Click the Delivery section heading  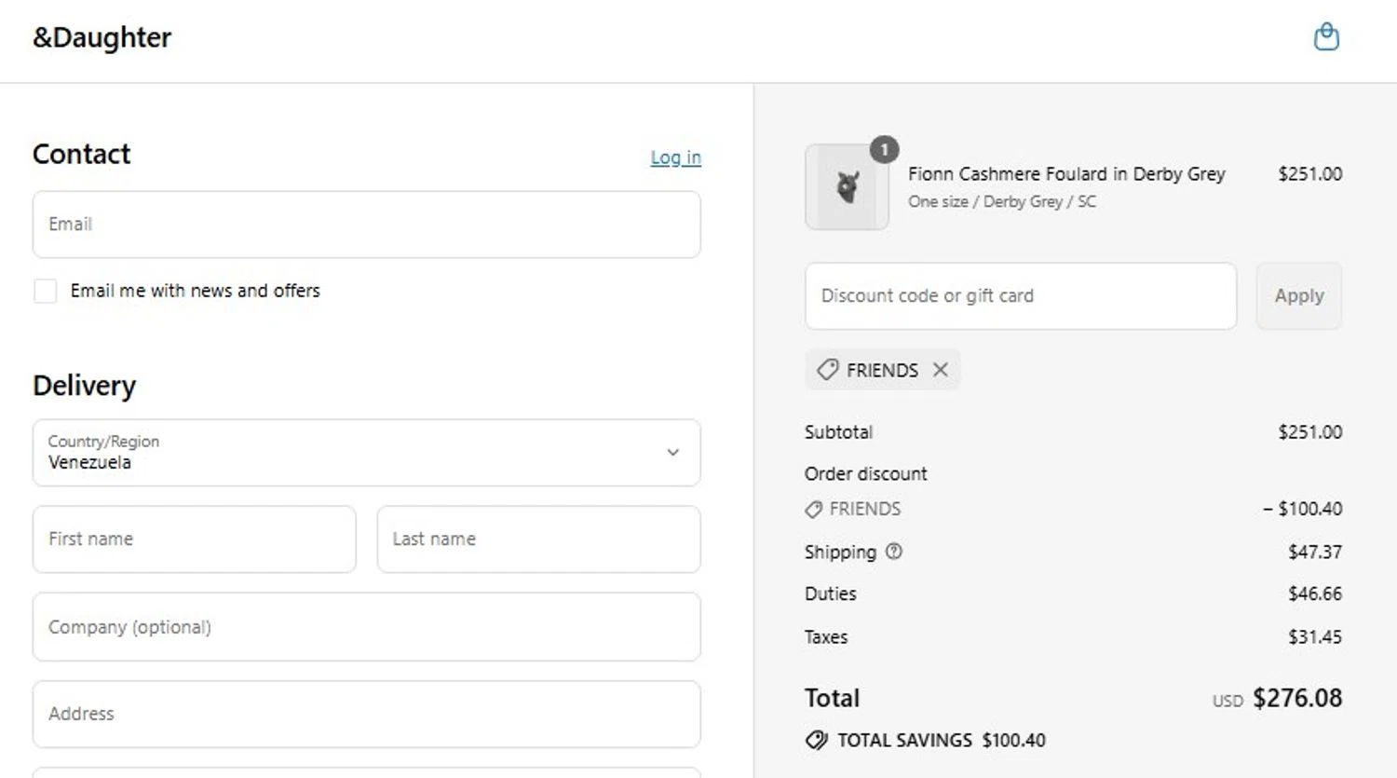(85, 386)
